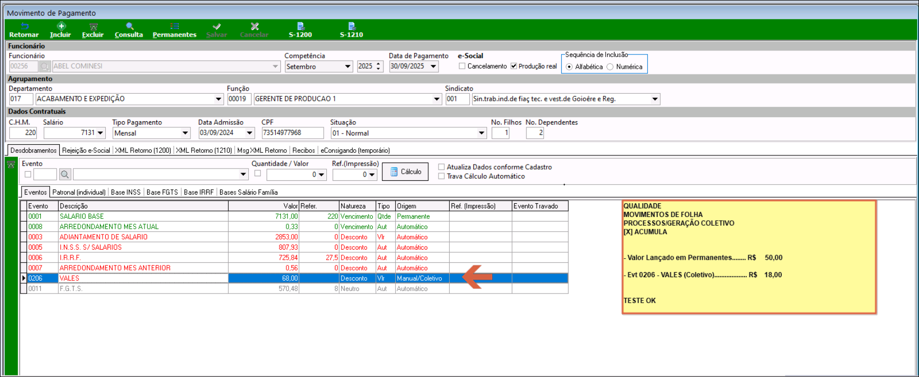
Task: Click the Retornar toolbar icon
Action: 24,26
